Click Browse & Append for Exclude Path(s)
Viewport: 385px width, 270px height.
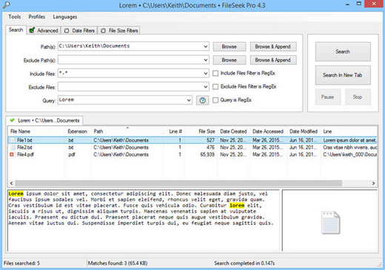[273, 60]
